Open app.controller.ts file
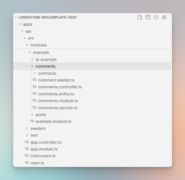 pos(46,142)
